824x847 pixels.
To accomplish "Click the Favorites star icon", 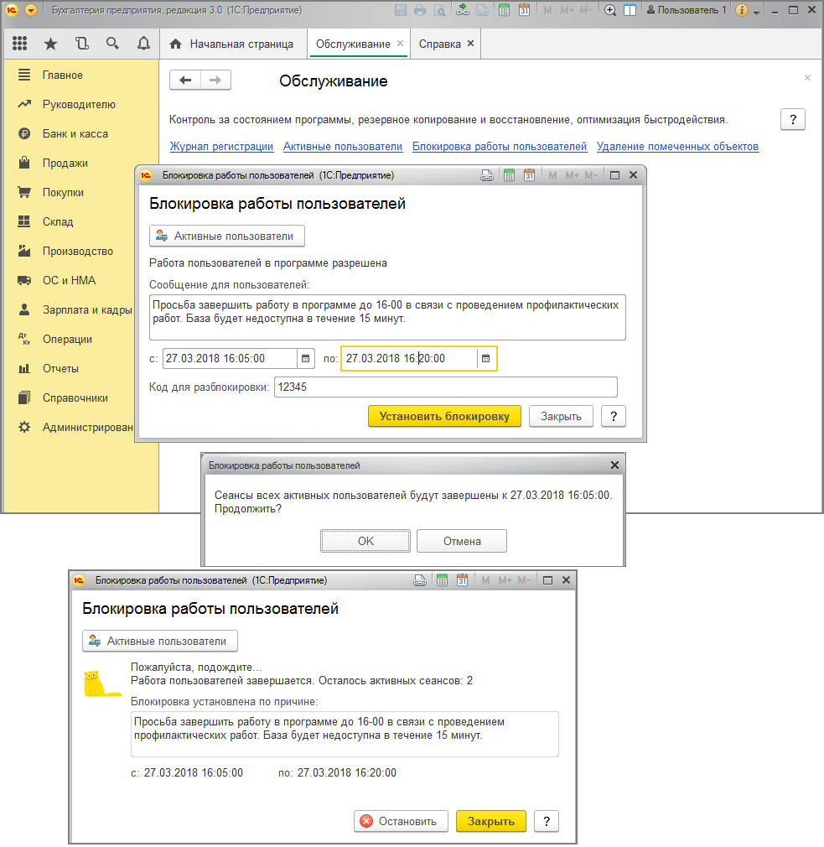I will point(50,44).
